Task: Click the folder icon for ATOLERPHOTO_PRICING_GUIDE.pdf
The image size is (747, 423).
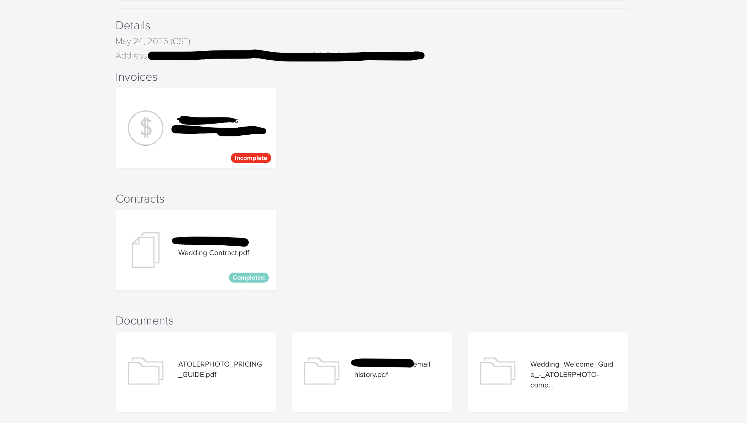Action: [x=146, y=371]
